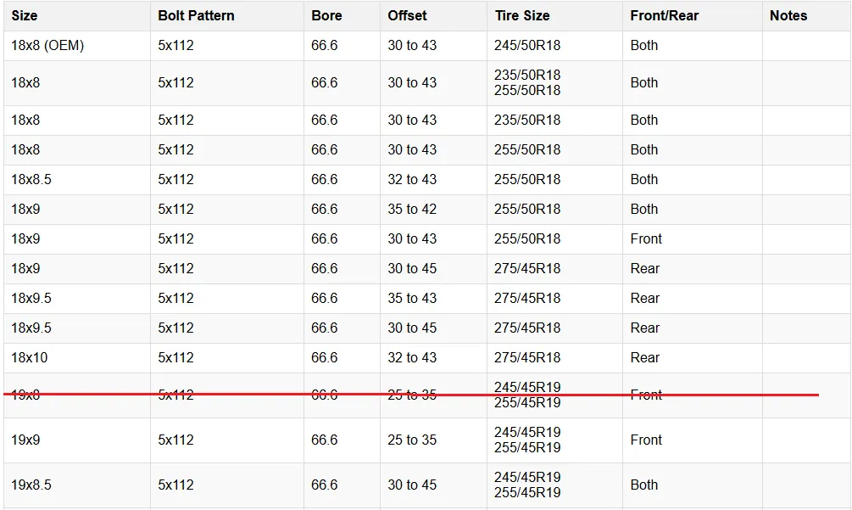Click the Bolt Pattern column header
The width and height of the screenshot is (852, 510).
[x=196, y=16]
